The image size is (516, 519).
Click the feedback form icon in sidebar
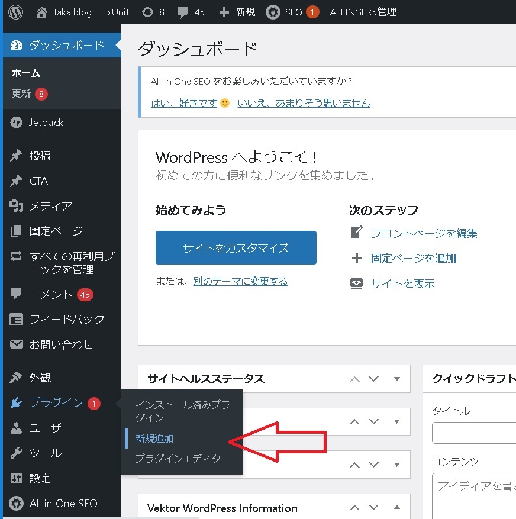click(x=16, y=320)
